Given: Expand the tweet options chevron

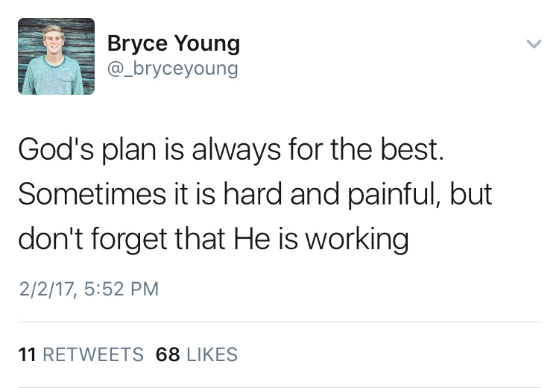Looking at the screenshot, I should [x=534, y=44].
